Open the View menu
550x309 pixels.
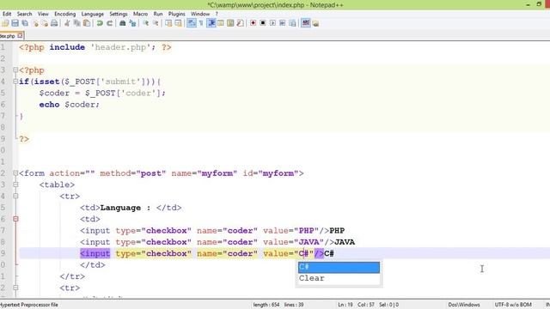coord(43,14)
